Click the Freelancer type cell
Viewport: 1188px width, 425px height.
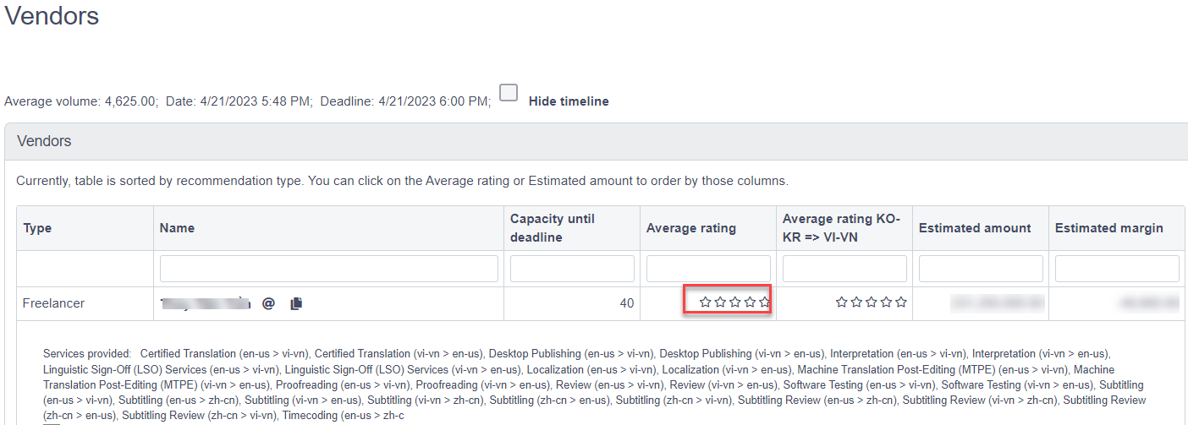(x=53, y=303)
